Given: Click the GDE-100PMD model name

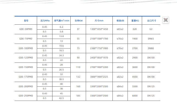Looking at the screenshot, I should [26, 48].
